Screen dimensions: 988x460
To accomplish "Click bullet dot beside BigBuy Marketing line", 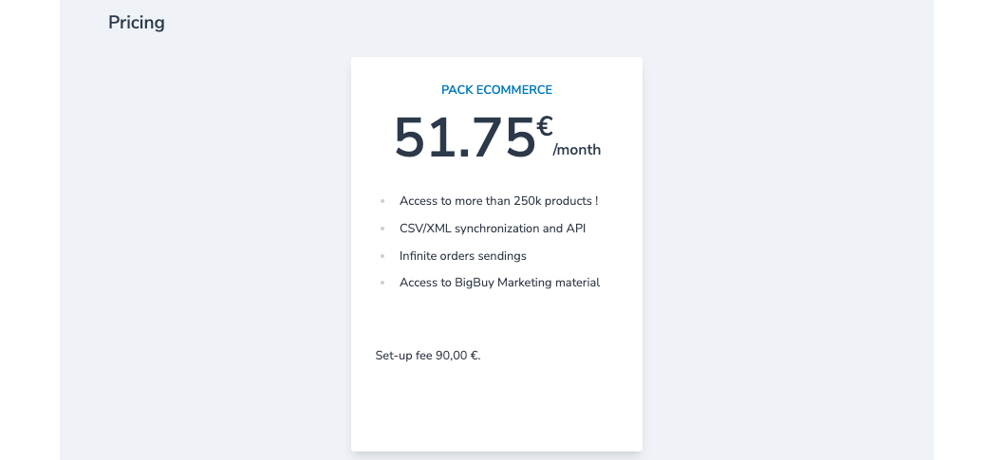I will [x=382, y=284].
